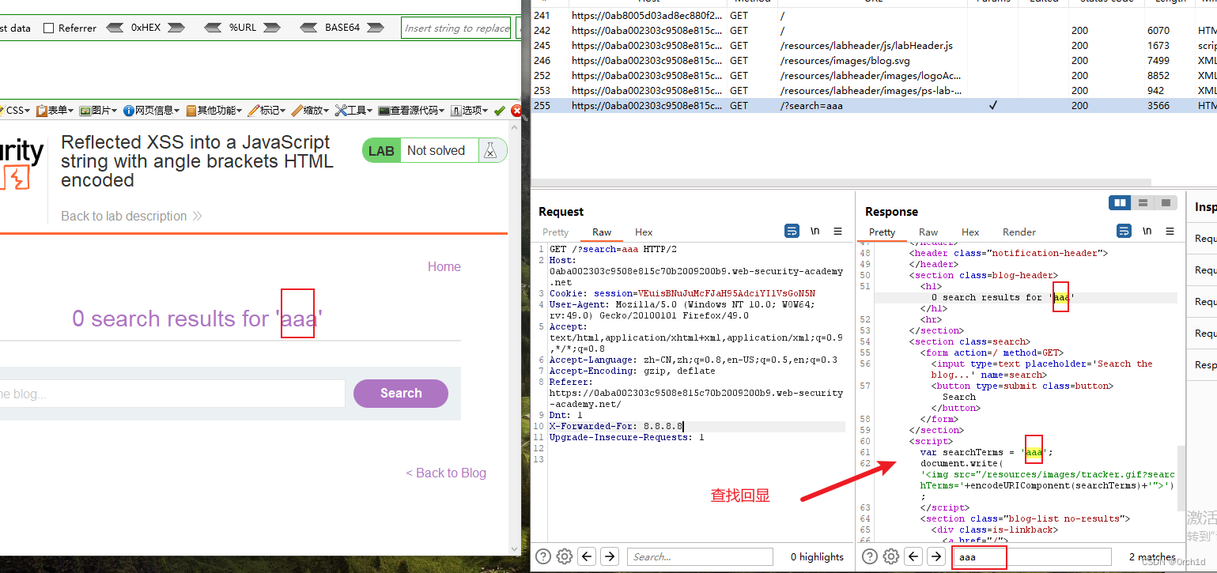Toggle word wrap in Response panel
This screenshot has width=1217, height=573.
[x=1124, y=232]
